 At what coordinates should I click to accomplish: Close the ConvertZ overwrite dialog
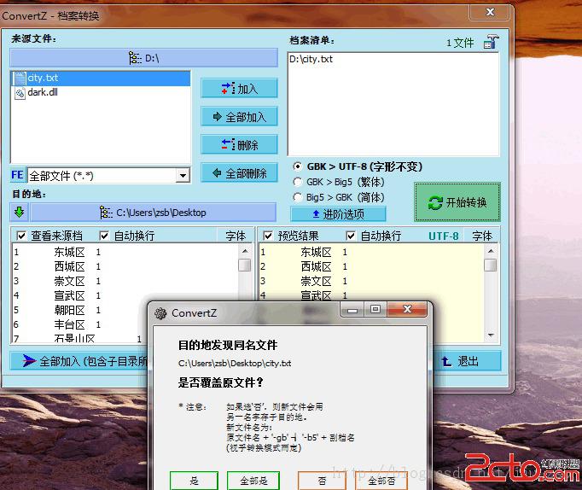click(407, 309)
